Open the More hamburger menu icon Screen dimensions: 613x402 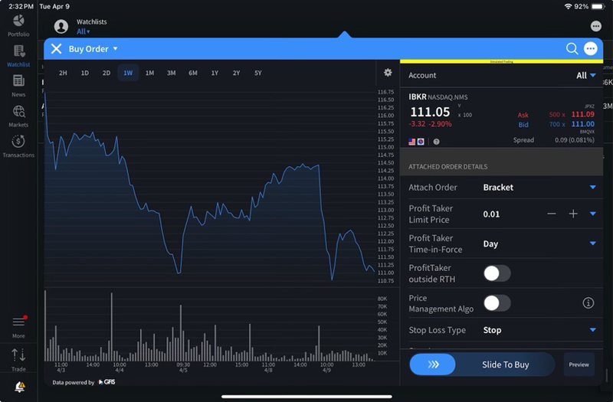(18, 322)
